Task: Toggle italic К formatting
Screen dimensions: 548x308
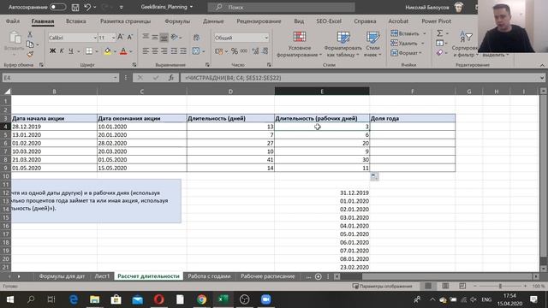Action: (x=62, y=51)
